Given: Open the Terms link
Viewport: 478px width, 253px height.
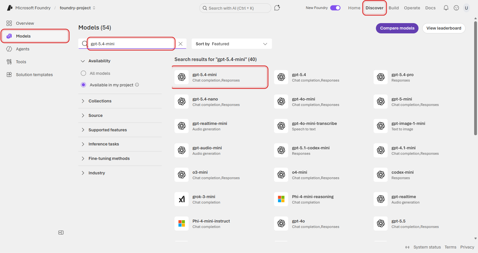Looking at the screenshot, I should 450,247.
